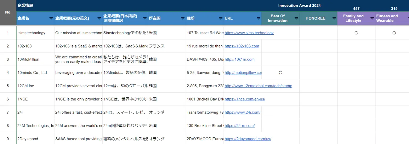Open the http://10k1m.com link
Image resolution: width=409 pixels, height=144 pixels.
[239, 59]
